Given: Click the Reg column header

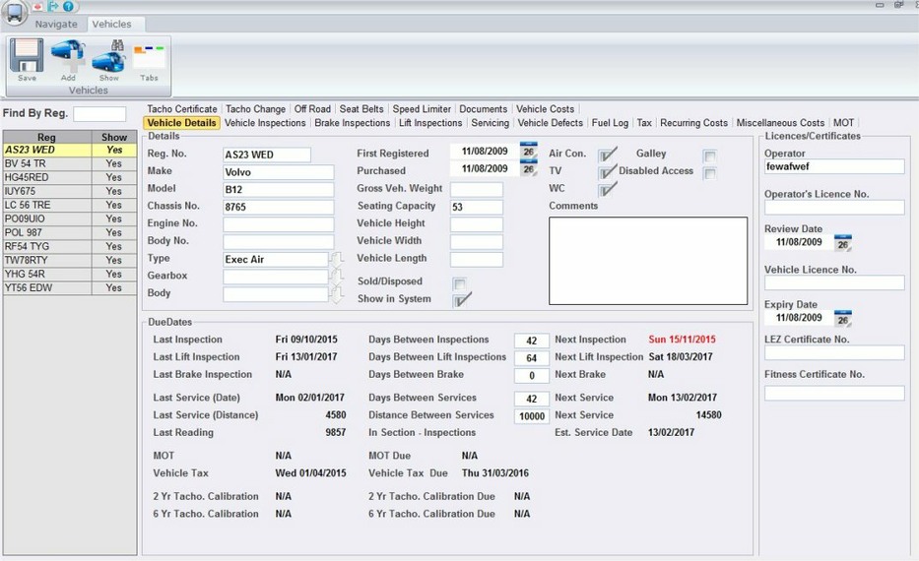Looking at the screenshot, I should pyautogui.click(x=47, y=137).
